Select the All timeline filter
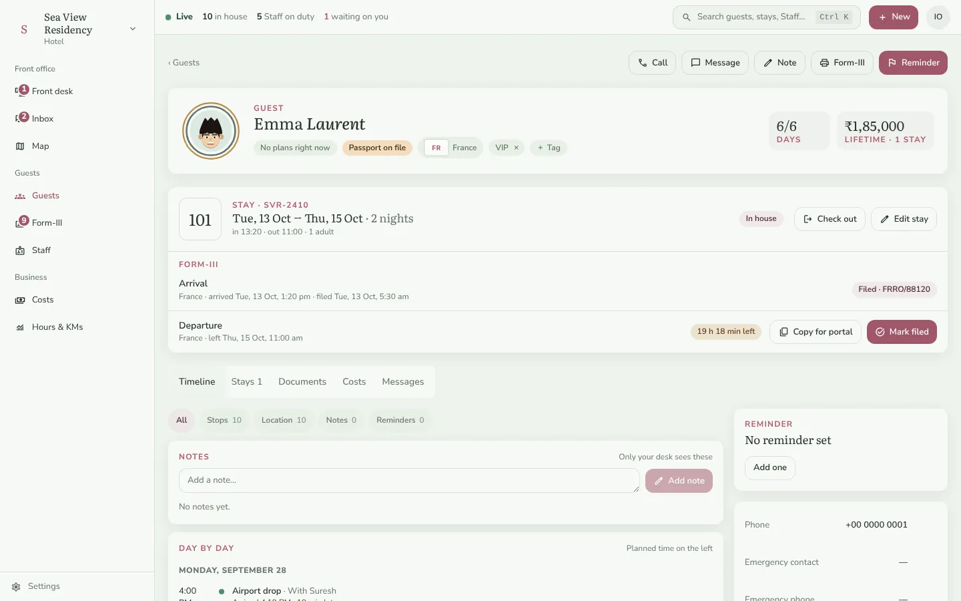The width and height of the screenshot is (961, 601). tap(182, 420)
